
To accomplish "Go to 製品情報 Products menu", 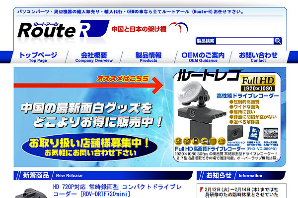I will pos(149,57).
